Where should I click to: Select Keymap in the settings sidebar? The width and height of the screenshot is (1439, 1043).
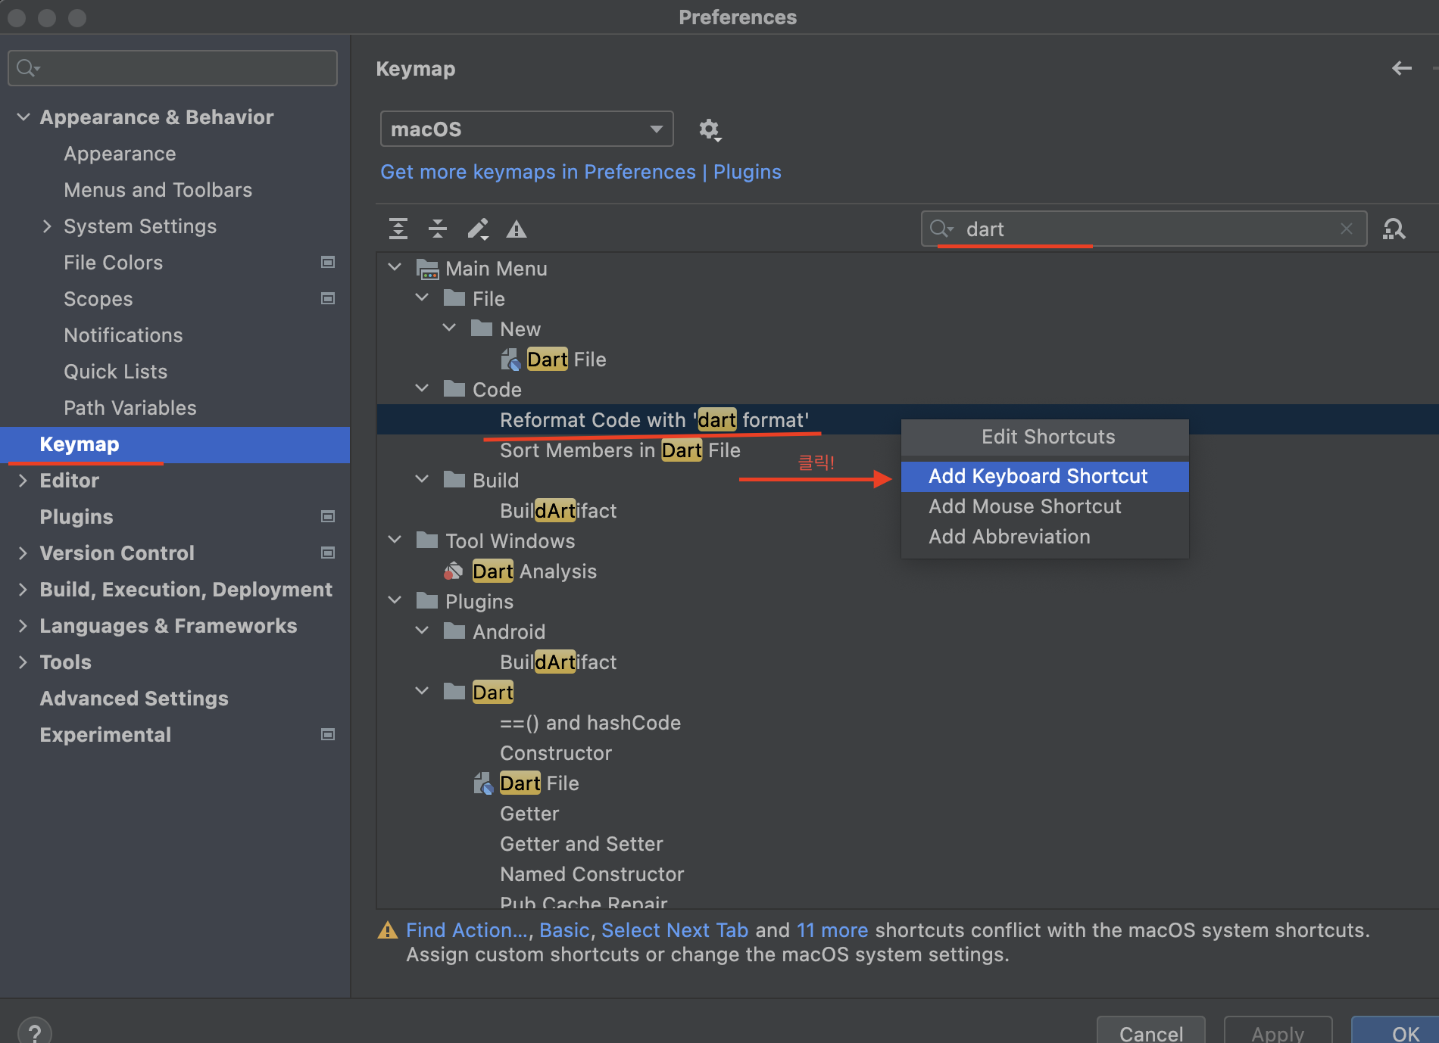click(x=175, y=444)
